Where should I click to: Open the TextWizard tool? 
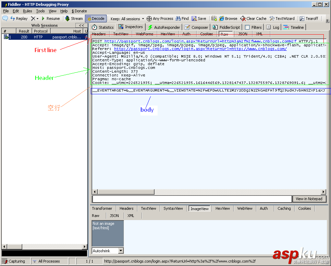point(282,19)
